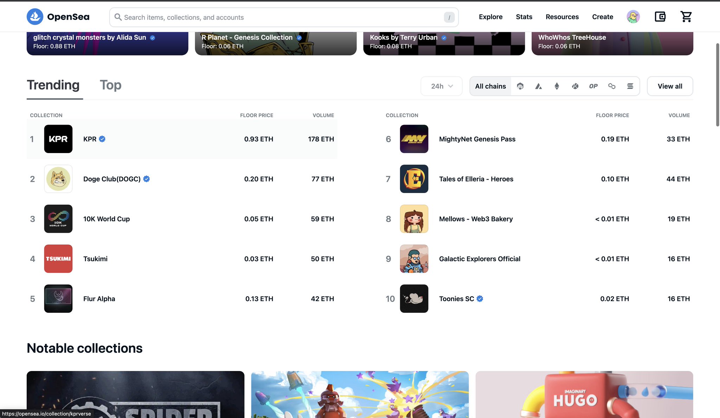Filter by Optimism OP chain icon
The image size is (720, 418).
tap(593, 86)
